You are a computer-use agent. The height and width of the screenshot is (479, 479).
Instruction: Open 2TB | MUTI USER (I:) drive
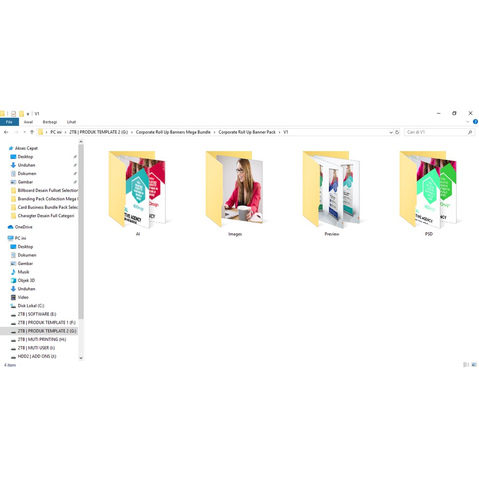(x=36, y=348)
